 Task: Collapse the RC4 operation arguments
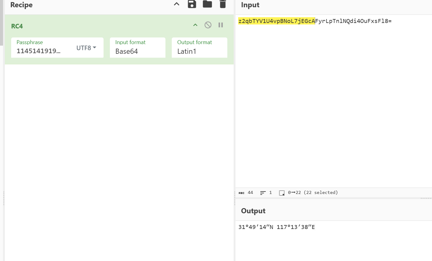pos(195,25)
